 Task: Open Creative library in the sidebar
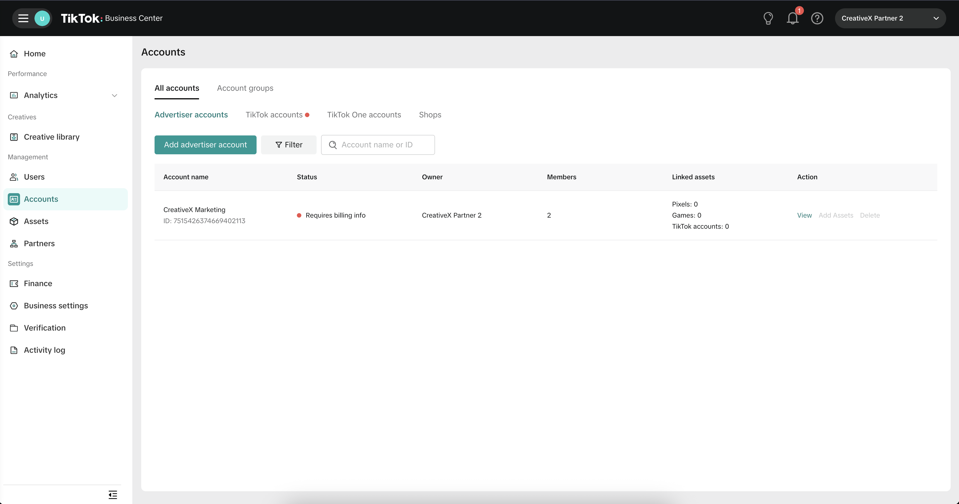[66, 137]
